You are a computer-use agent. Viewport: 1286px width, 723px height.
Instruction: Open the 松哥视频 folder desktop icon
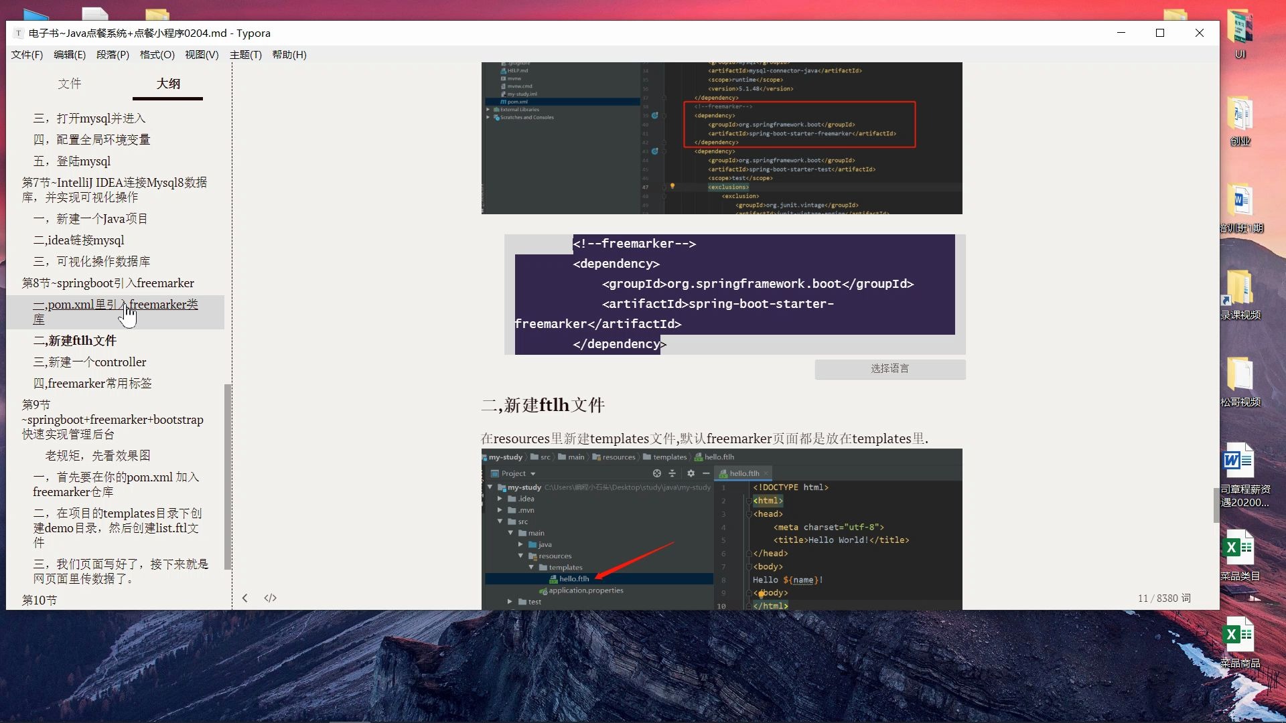coord(1240,382)
